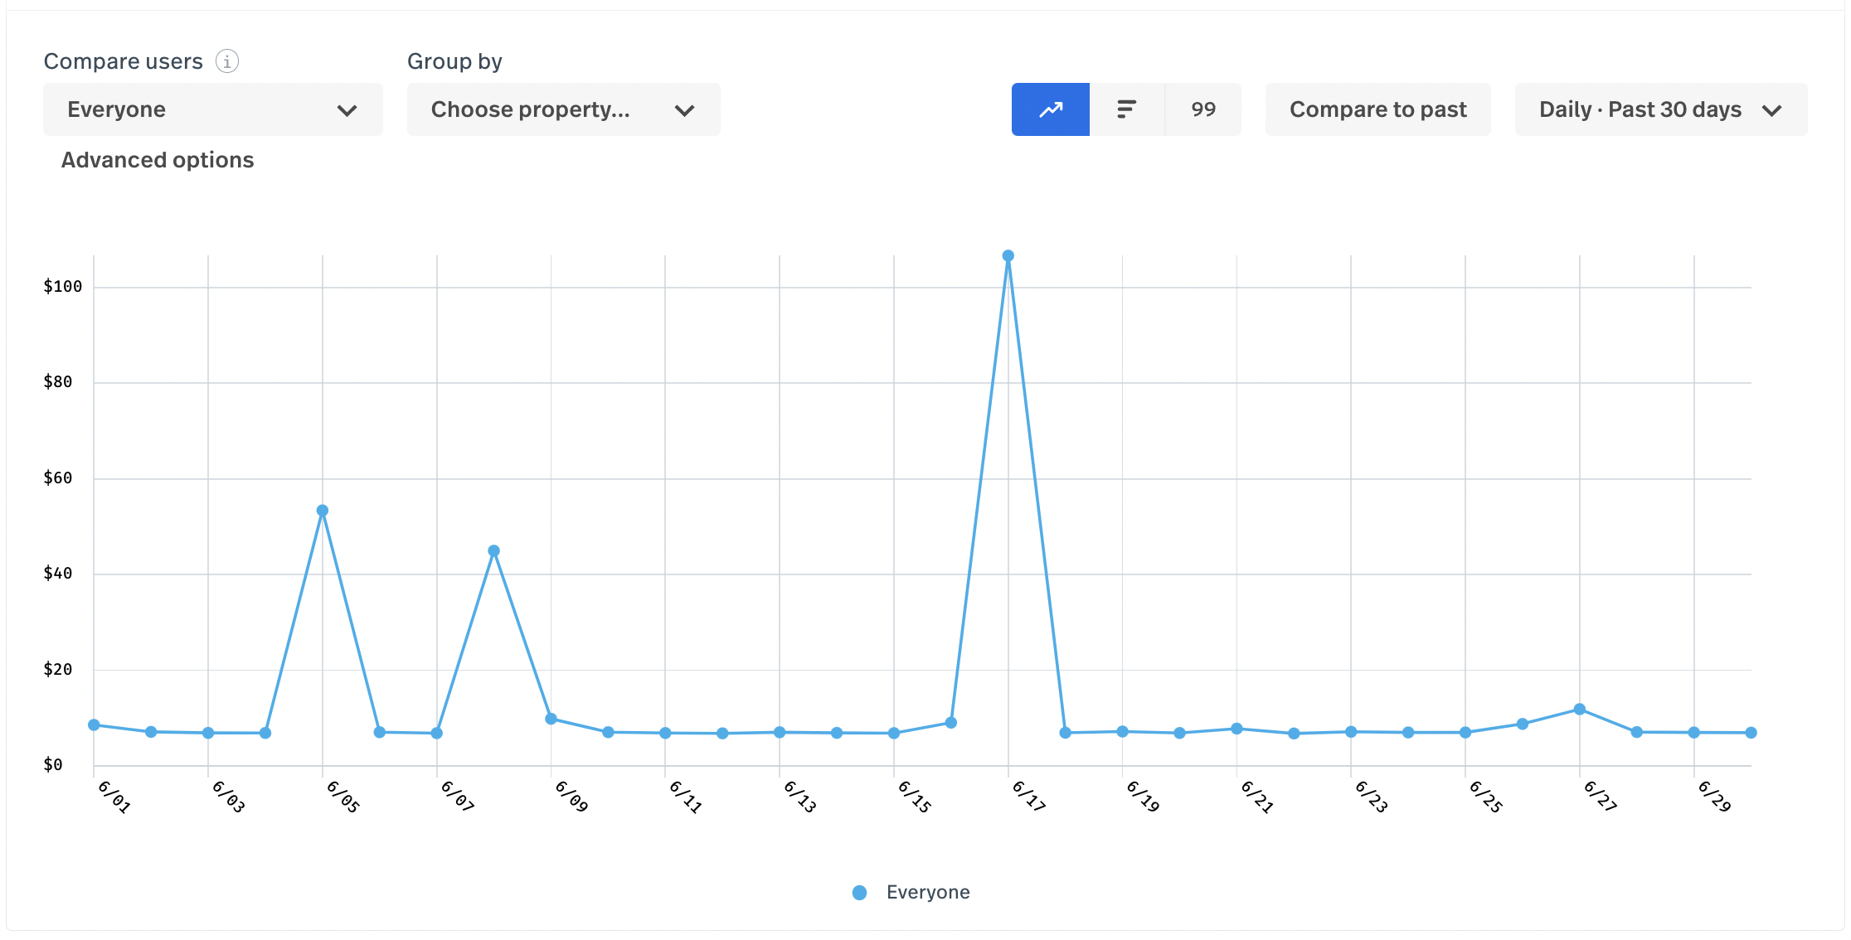The height and width of the screenshot is (940, 1851).
Task: Click the chevron beside Past 30 days
Action: (x=1772, y=110)
